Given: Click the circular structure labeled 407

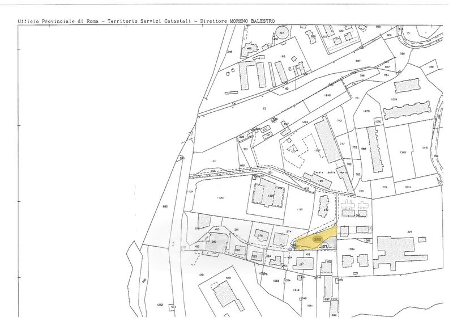Looking at the screenshot, I should [x=281, y=33].
